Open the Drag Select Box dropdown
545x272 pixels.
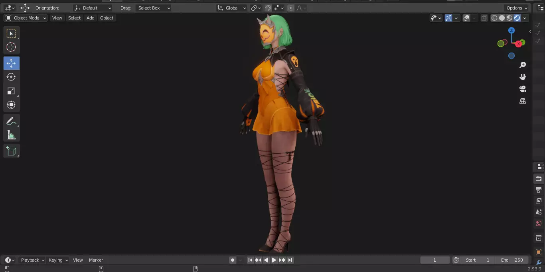click(154, 8)
